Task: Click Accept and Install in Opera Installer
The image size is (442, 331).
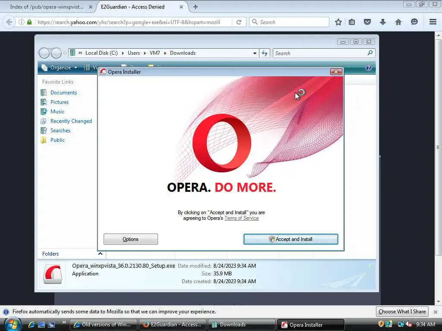Action: click(x=290, y=239)
